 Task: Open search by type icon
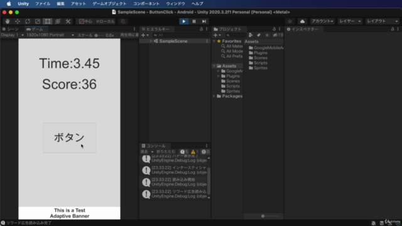coord(251,35)
